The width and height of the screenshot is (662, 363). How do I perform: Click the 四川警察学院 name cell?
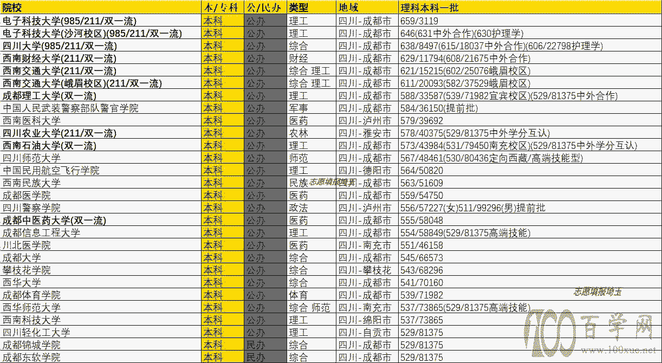(101, 208)
